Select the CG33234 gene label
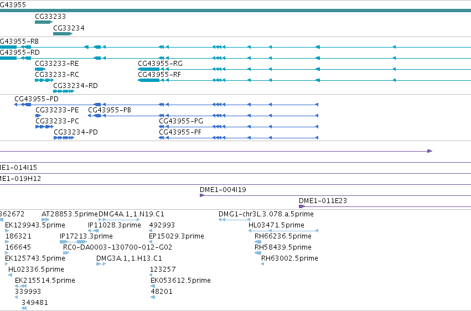 coord(69,28)
